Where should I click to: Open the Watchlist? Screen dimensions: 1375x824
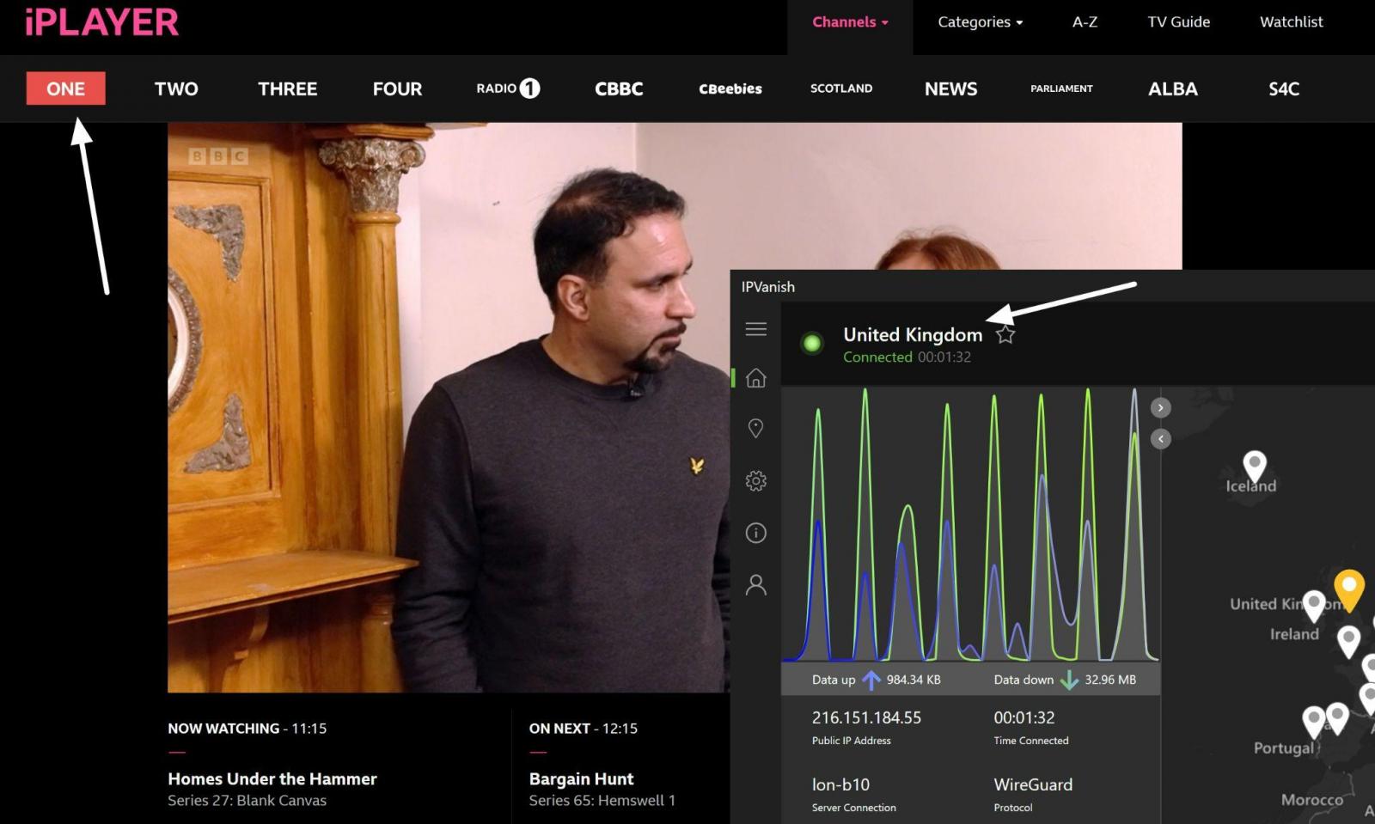pyautogui.click(x=1291, y=22)
